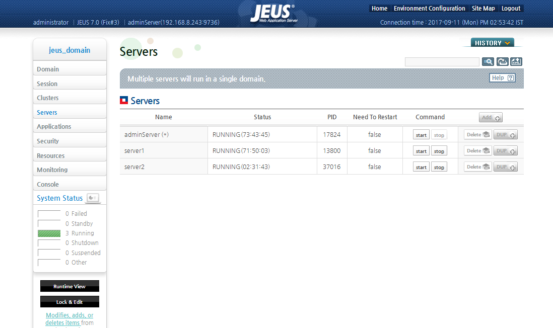Click the Need To Restart column header
Viewport: 553px width, 328px height.
click(x=375, y=117)
